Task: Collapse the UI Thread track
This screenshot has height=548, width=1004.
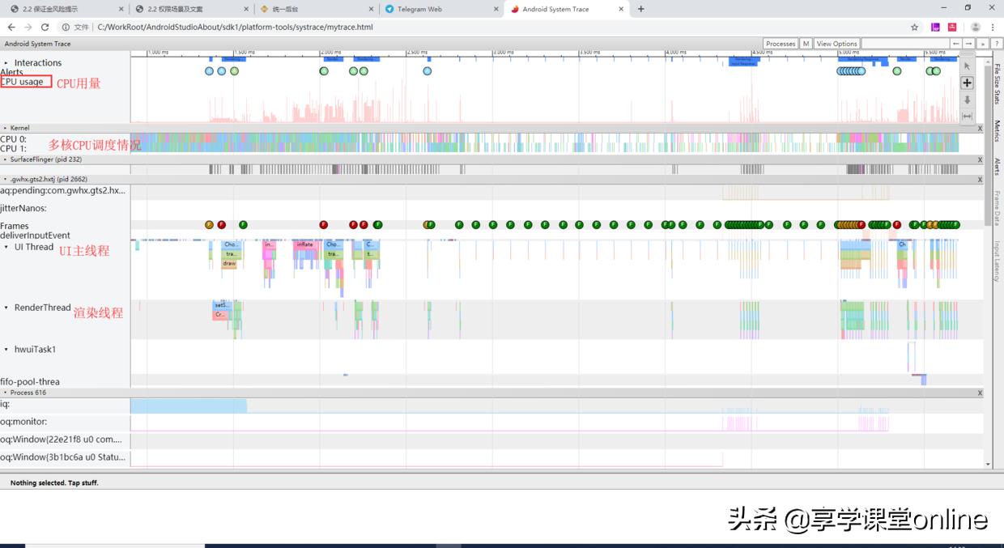Action: (6, 247)
